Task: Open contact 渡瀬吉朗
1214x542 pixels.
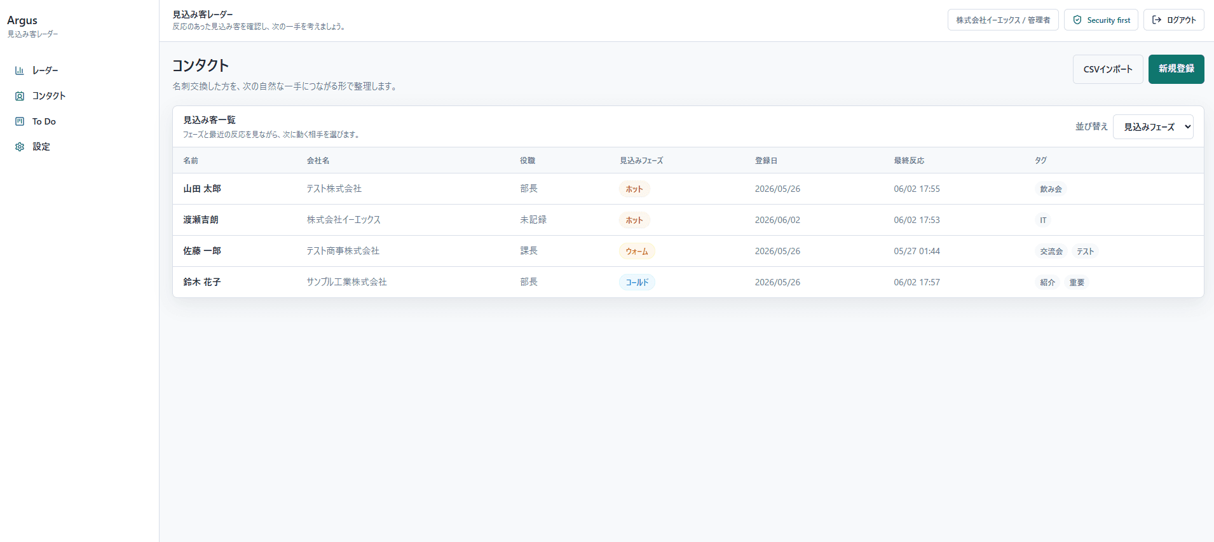Action: tap(201, 220)
